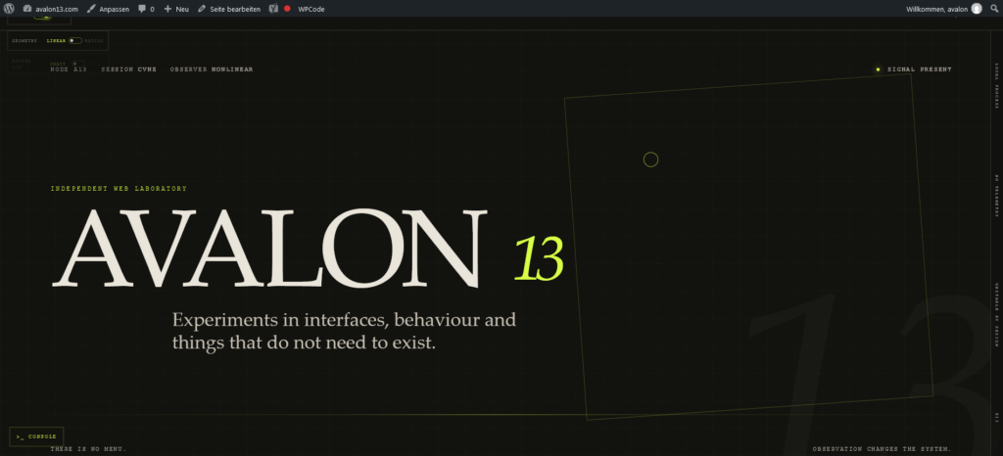This screenshot has width=1003, height=456.
Task: Toggle geometry switch between Linear and Radial
Action: click(75, 40)
